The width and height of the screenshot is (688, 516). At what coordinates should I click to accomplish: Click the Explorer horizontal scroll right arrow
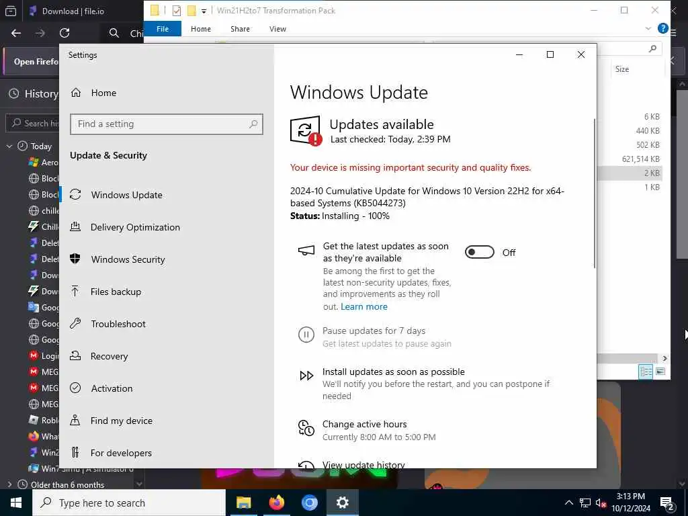pos(664,359)
